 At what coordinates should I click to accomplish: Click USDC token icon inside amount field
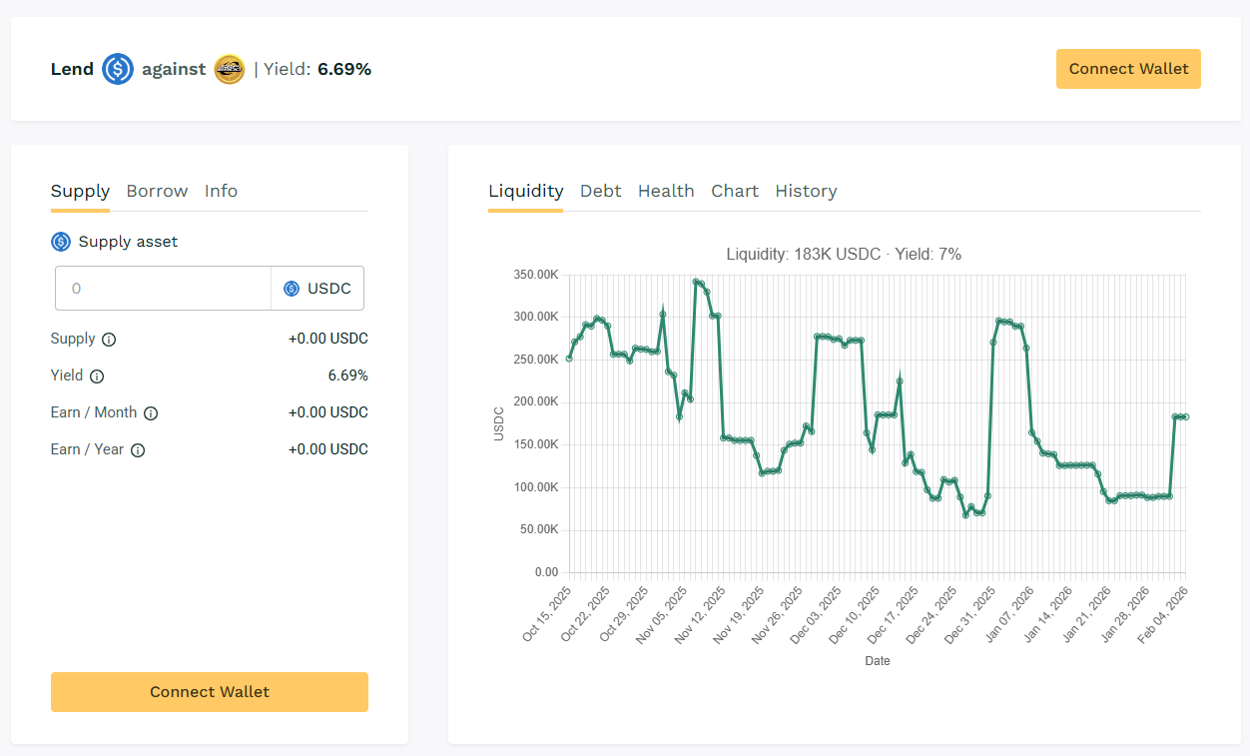click(292, 289)
